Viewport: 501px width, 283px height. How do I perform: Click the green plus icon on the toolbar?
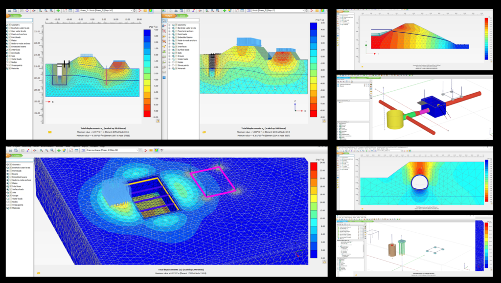pyautogui.click(x=58, y=10)
